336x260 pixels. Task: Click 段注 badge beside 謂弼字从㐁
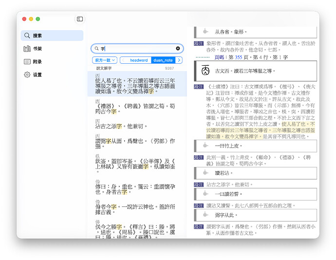tap(198, 227)
